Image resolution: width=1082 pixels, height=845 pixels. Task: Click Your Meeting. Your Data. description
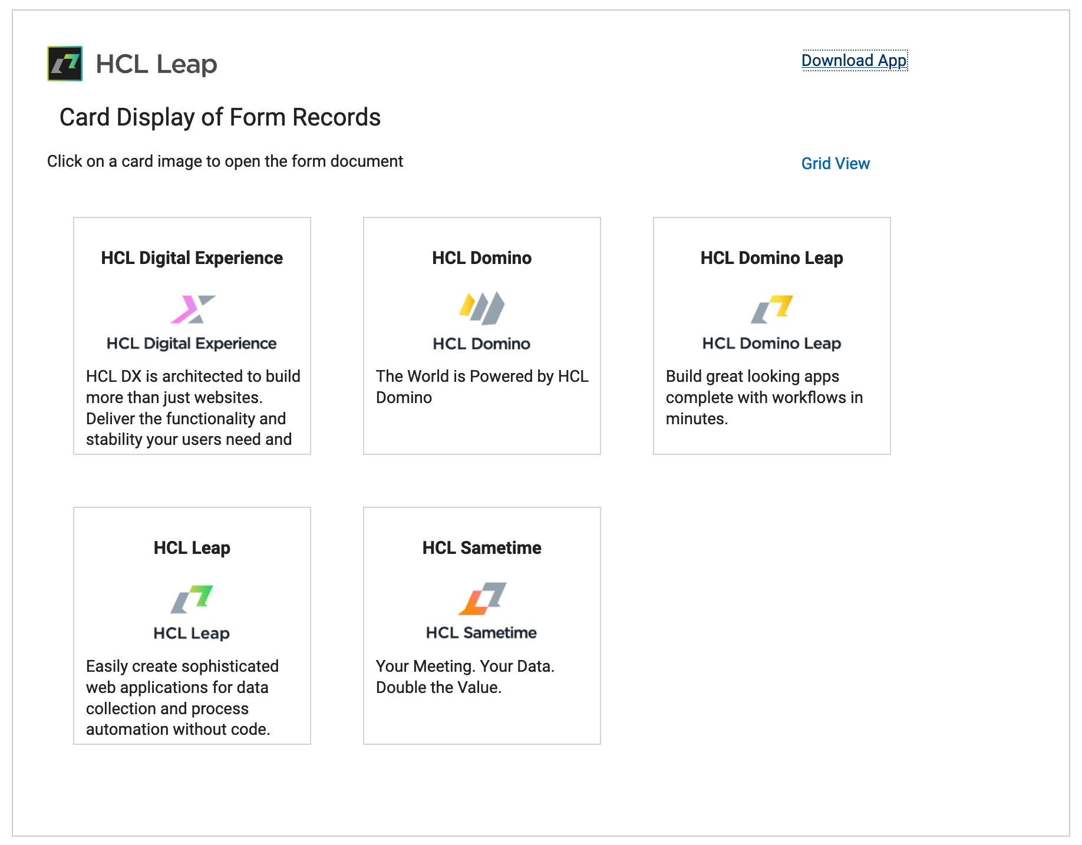tap(465, 676)
